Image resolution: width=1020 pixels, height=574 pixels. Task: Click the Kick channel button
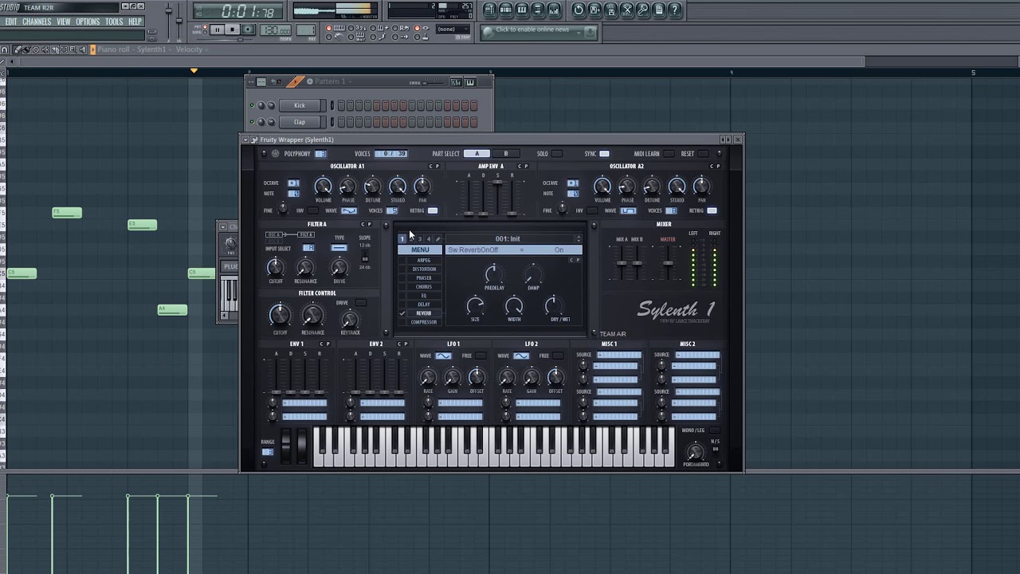[300, 105]
